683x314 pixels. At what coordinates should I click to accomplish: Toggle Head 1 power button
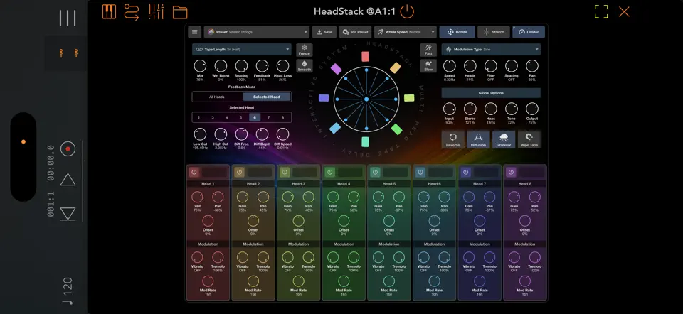pyautogui.click(x=194, y=172)
